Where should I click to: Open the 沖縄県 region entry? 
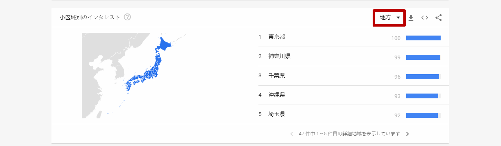[277, 95]
